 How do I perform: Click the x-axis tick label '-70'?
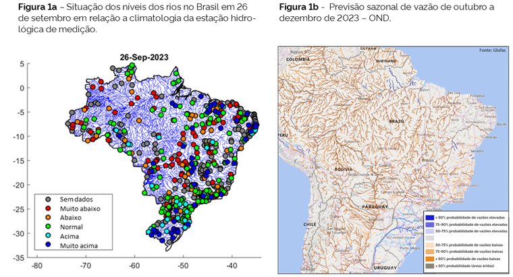click(x=86, y=266)
